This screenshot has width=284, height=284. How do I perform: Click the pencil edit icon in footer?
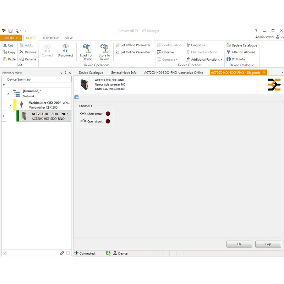point(62,253)
